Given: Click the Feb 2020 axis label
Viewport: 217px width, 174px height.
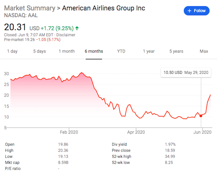Looking at the screenshot, I should pyautogui.click(x=68, y=132).
